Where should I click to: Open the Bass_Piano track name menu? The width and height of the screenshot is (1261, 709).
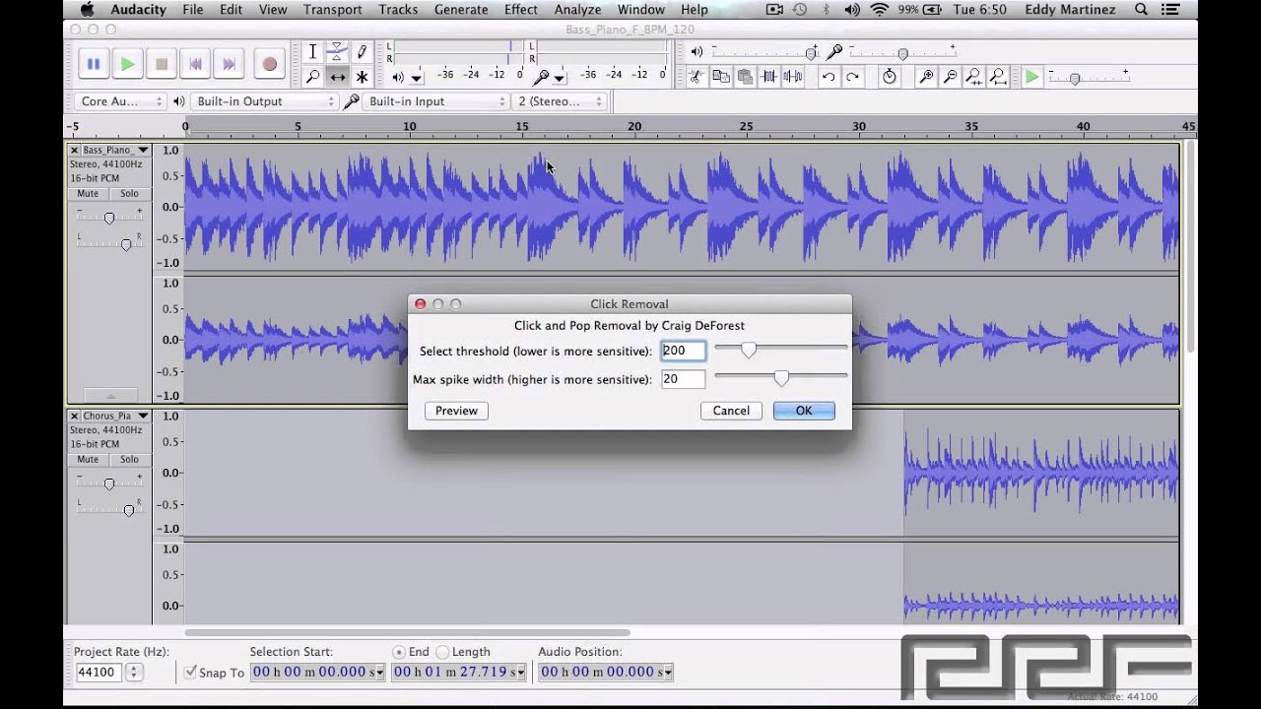coord(115,151)
